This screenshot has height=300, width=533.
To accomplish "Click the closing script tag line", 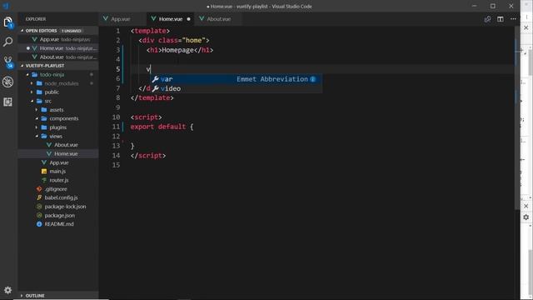I will point(148,156).
